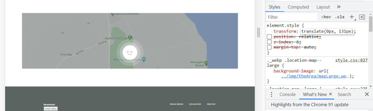Click the DevTools panel drag handle
Image resolution: width=373 pixels, height=111 pixels.
coord(259,32)
